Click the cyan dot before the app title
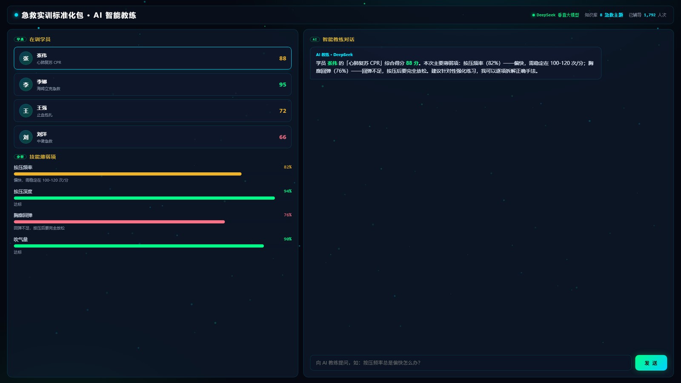This screenshot has height=383, width=681. [x=16, y=15]
